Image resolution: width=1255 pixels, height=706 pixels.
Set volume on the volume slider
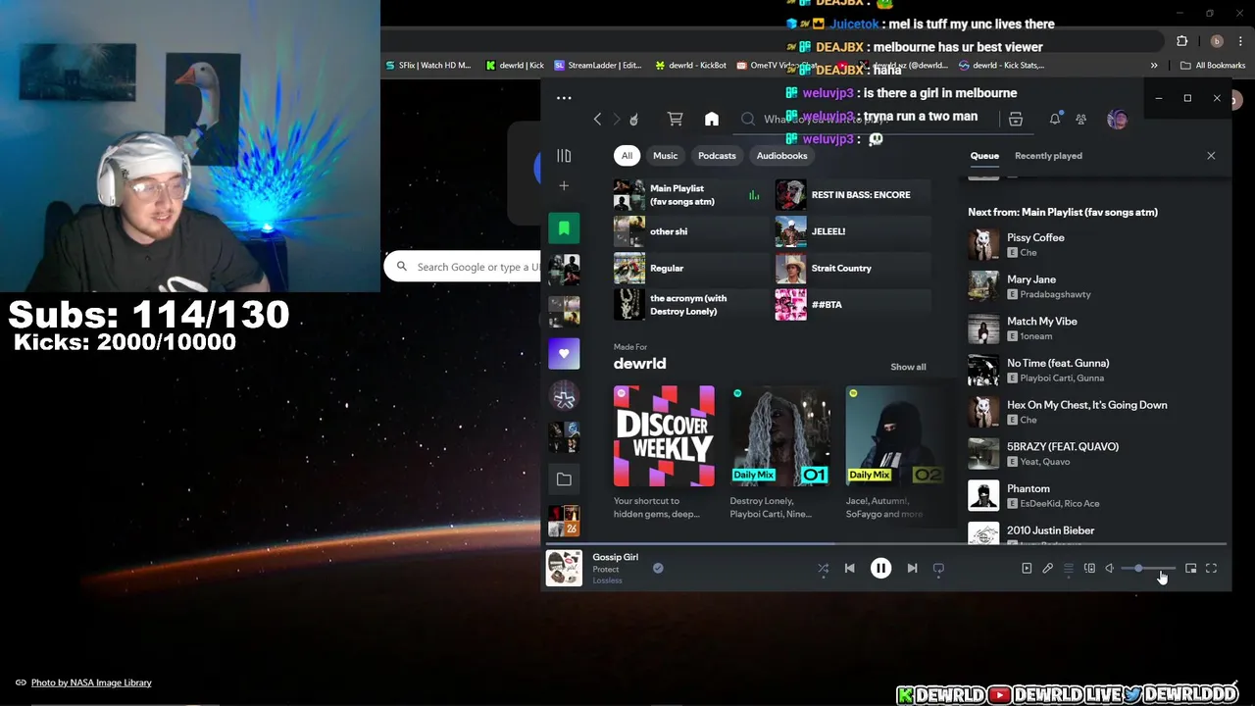[1148, 569]
